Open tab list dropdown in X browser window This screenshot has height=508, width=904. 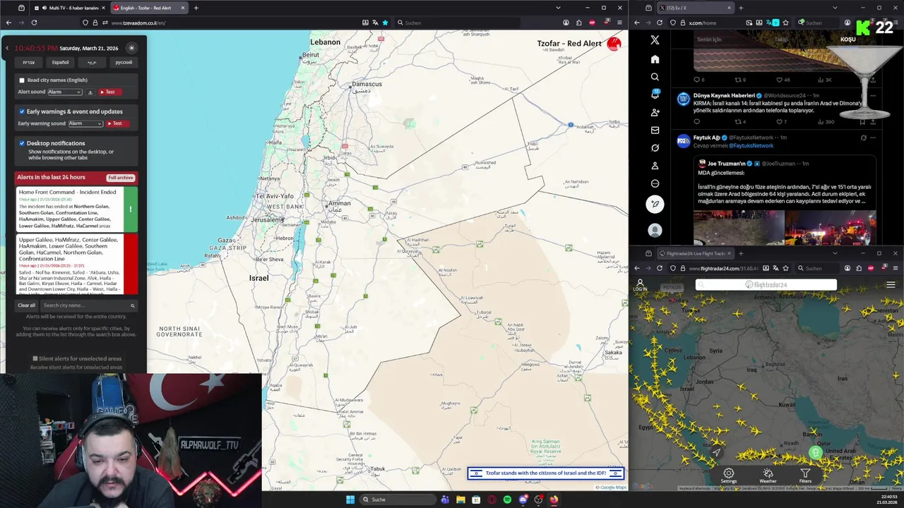[835, 8]
